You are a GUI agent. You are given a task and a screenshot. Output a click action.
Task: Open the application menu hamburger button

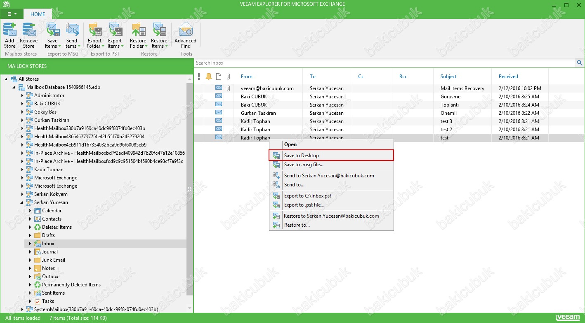(x=11, y=14)
